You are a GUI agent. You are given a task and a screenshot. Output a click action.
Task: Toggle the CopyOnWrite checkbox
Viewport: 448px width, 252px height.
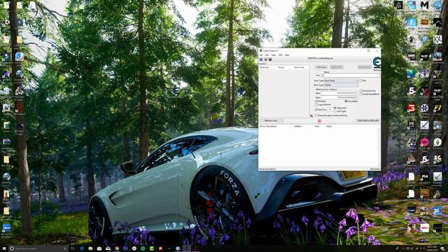tap(316, 105)
